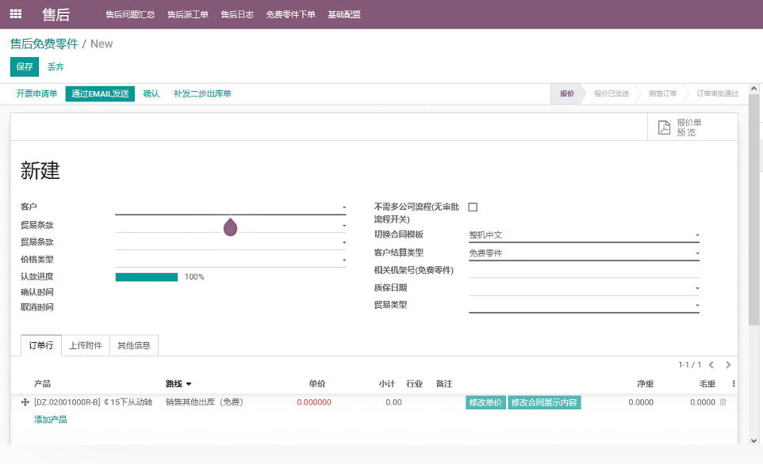The width and height of the screenshot is (763, 464).
Task: Open column options kebab menu icon
Action: click(x=733, y=383)
